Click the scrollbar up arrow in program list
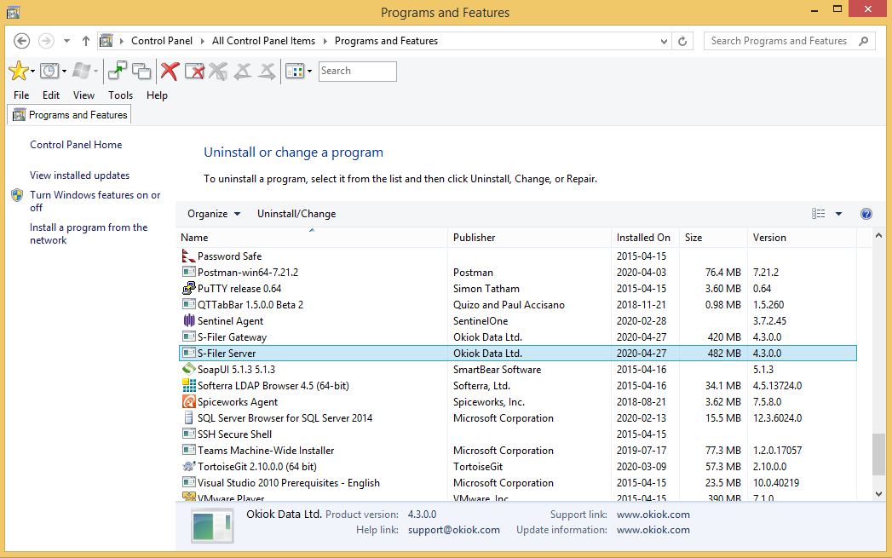 click(878, 235)
